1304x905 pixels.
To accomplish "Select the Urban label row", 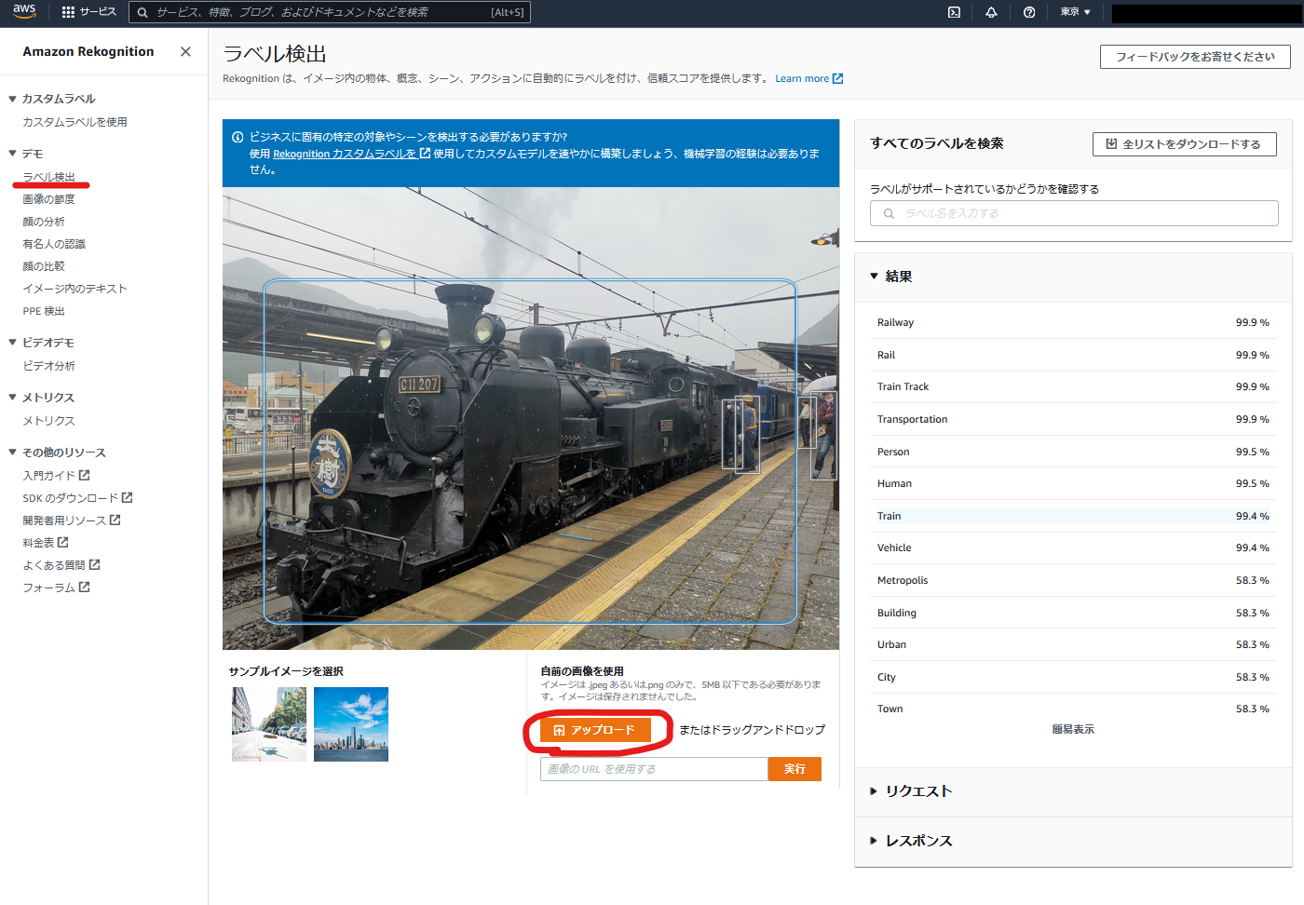I will pyautogui.click(x=1073, y=644).
